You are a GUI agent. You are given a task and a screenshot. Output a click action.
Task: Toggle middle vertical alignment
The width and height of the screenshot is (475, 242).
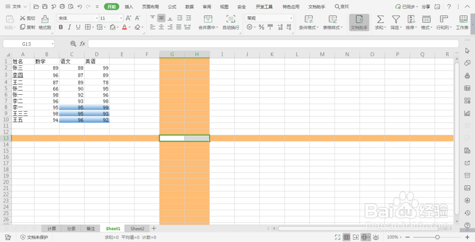(x=161, y=18)
